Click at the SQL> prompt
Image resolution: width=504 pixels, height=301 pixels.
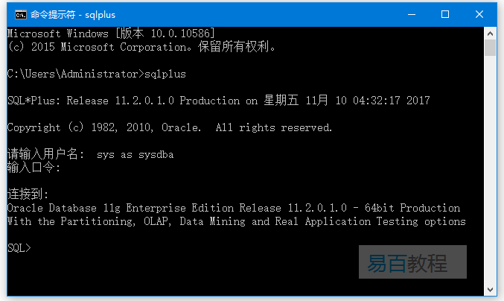(x=19, y=248)
